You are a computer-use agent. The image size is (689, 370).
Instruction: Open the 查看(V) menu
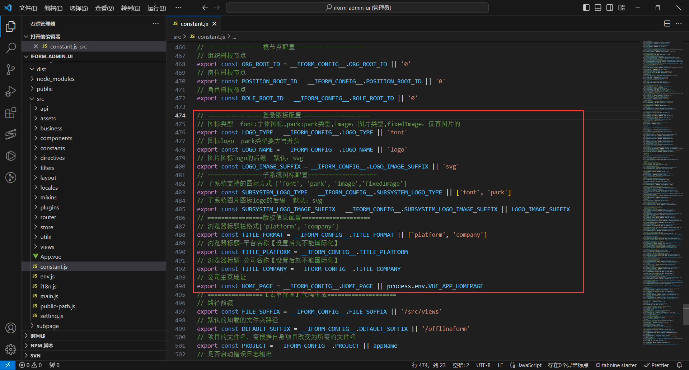click(x=104, y=8)
